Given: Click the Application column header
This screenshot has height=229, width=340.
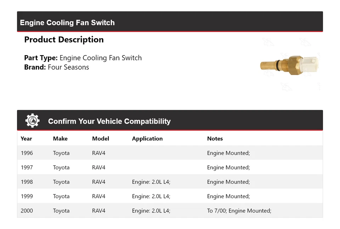Looking at the screenshot, I should click(x=147, y=139).
